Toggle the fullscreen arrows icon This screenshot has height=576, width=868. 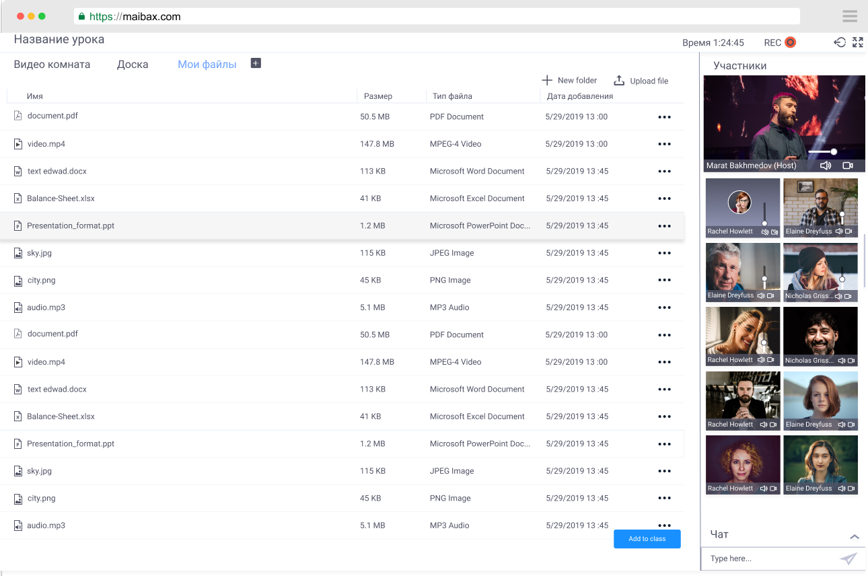pyautogui.click(x=858, y=42)
